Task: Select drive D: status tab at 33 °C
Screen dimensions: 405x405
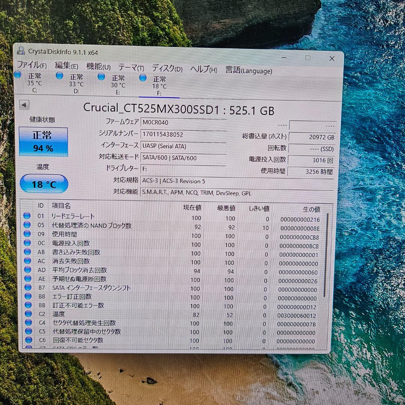Action: click(70, 83)
